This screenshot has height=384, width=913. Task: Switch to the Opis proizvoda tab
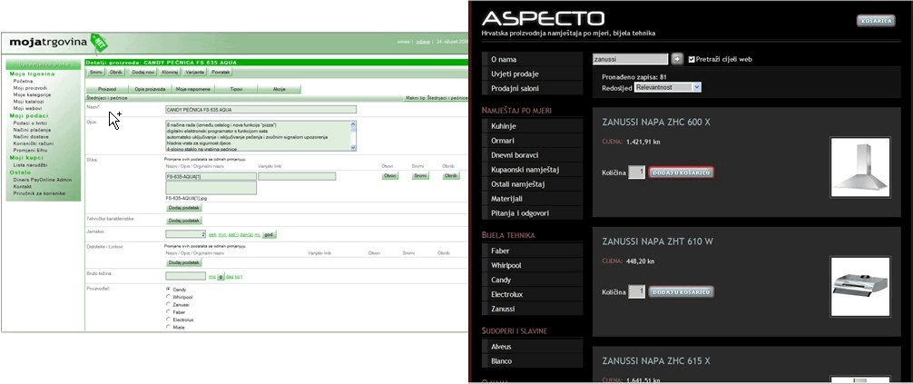(149, 89)
